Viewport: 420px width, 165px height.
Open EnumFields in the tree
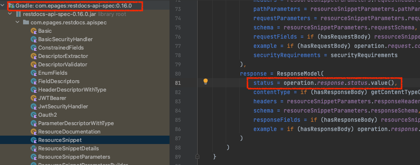(x=53, y=73)
